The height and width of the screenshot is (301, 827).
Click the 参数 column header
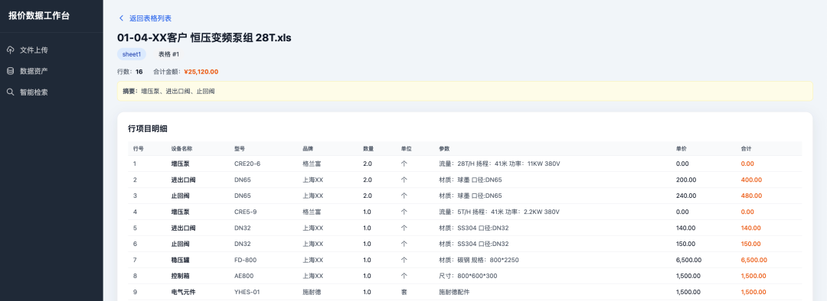[x=444, y=149]
